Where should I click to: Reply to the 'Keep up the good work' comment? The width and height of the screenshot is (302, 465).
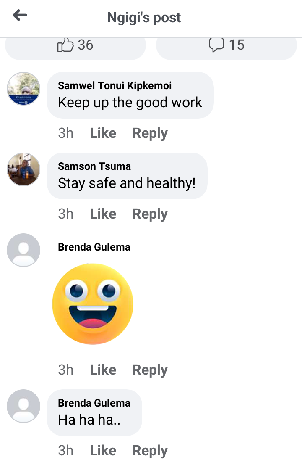[150, 133]
